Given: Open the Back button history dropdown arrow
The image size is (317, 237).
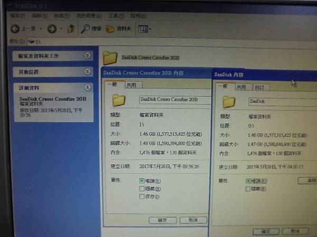Looking at the screenshot, I should coord(41,29).
